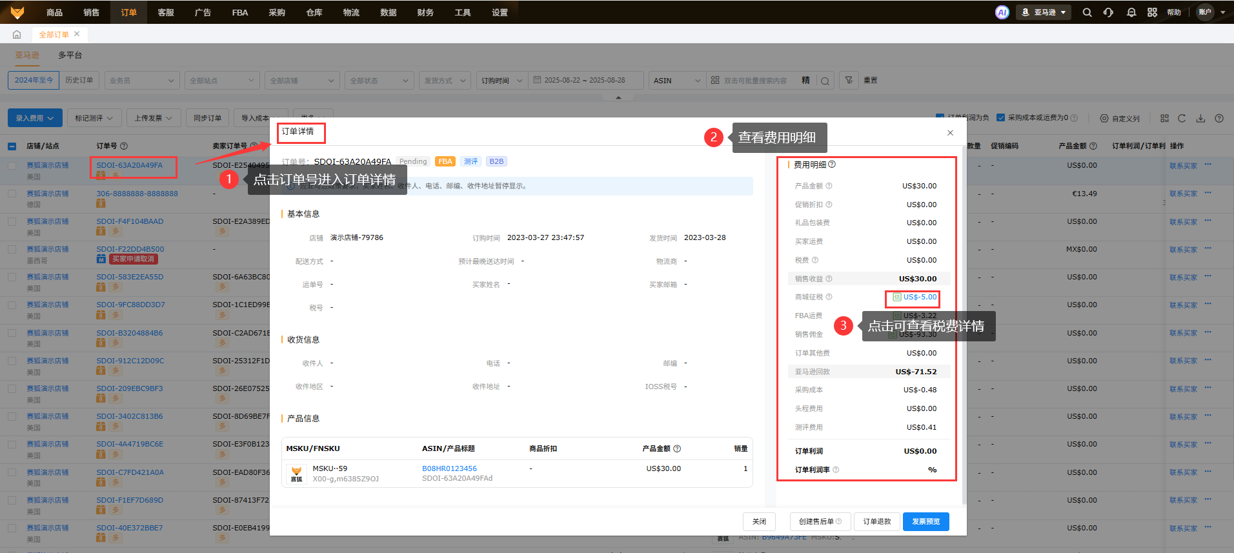Toggle checkbox for order SDOI-9FC88DD3D7

pos(12,305)
